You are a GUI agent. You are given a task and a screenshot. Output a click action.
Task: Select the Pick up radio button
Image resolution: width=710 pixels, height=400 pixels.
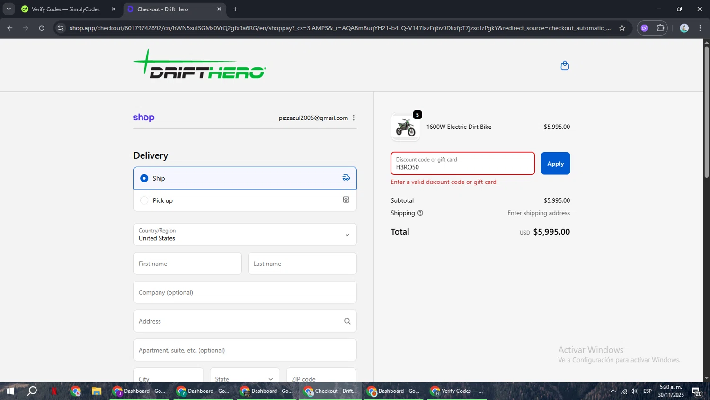(x=144, y=200)
